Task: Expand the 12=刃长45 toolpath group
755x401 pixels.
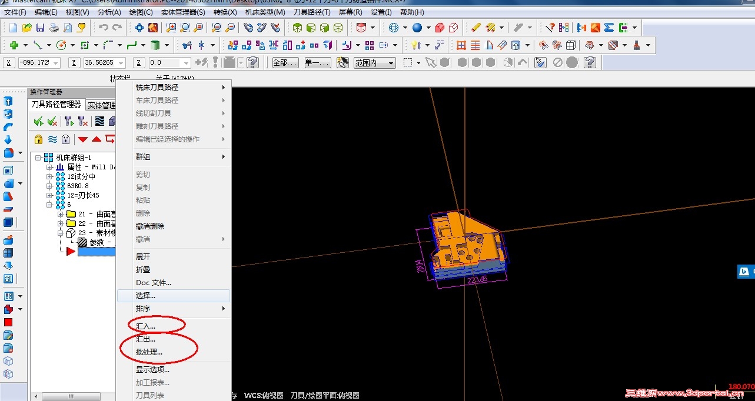Action: [50, 195]
